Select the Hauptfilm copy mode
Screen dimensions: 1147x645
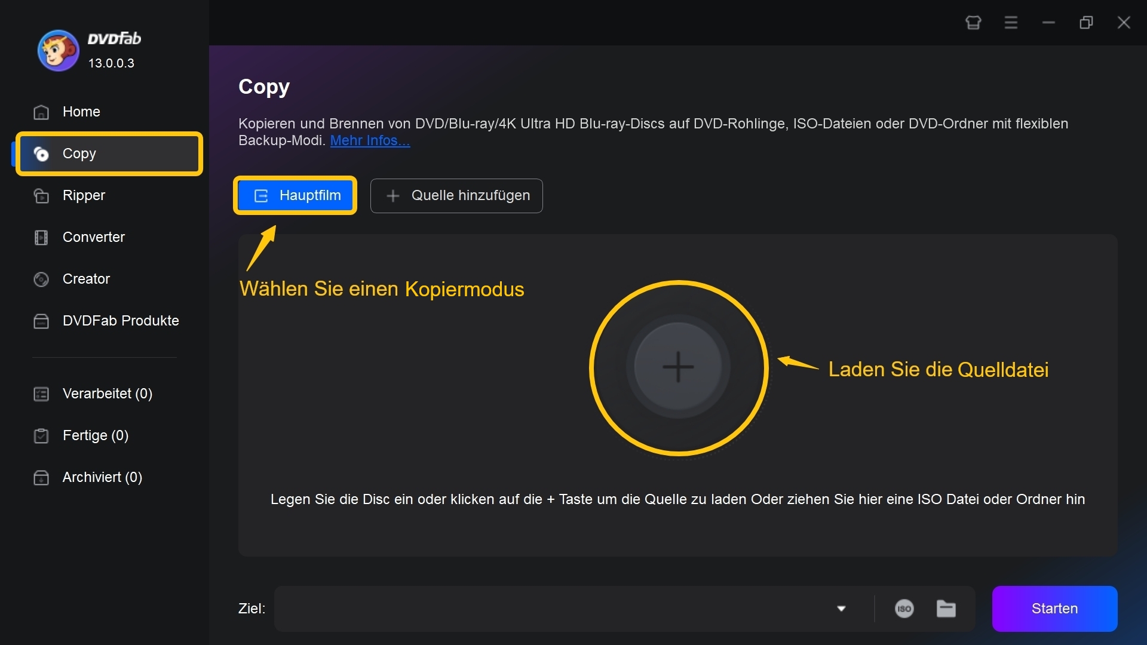[297, 195]
